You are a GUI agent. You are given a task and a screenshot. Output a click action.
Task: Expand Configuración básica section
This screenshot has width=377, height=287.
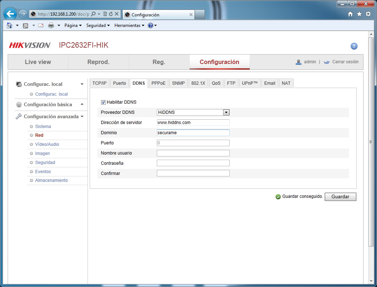click(82, 104)
